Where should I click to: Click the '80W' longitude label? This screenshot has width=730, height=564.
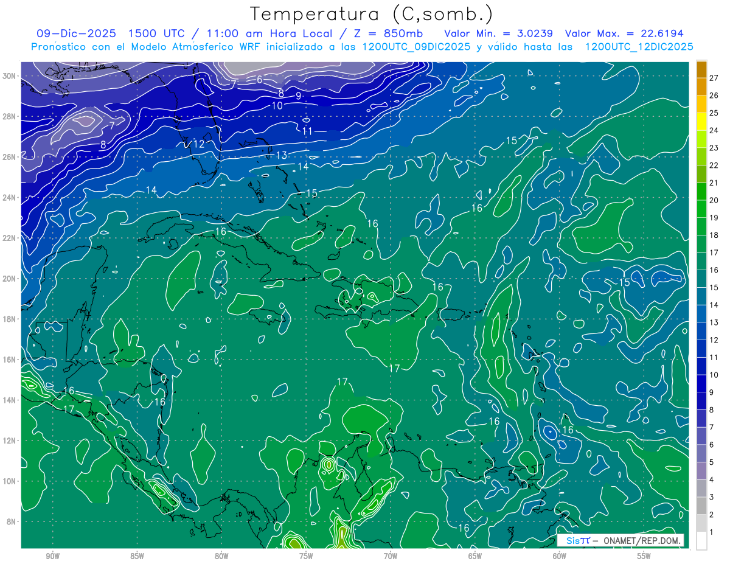pyautogui.click(x=221, y=556)
